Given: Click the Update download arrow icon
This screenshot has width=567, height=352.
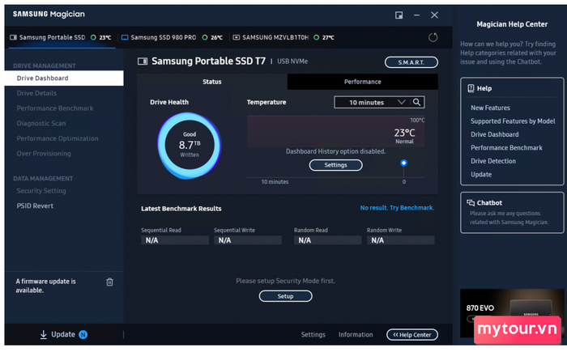Looking at the screenshot, I should coord(44,335).
